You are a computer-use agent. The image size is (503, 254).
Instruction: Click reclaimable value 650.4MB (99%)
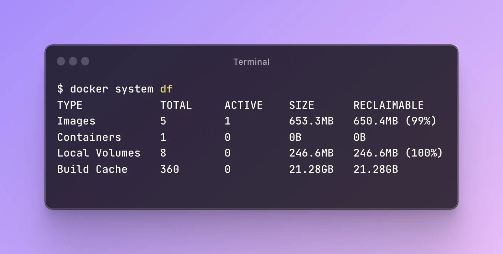click(395, 121)
